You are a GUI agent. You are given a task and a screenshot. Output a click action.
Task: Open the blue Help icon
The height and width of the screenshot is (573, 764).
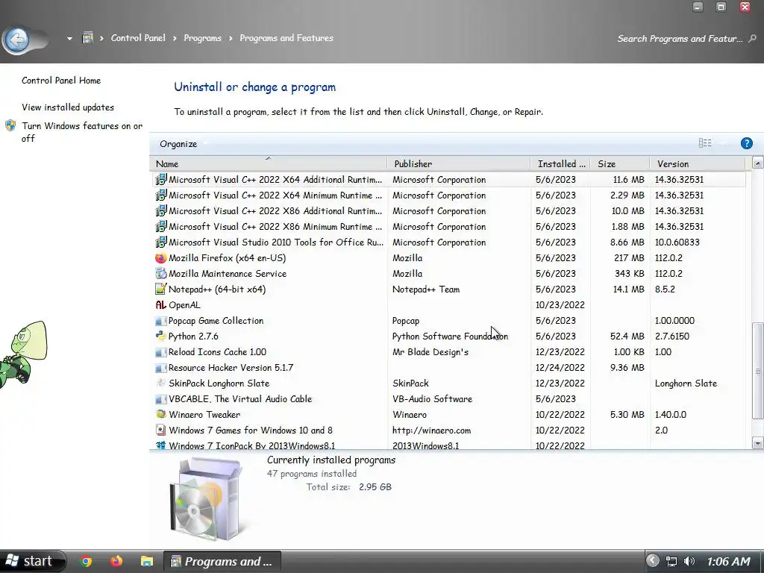[746, 143]
